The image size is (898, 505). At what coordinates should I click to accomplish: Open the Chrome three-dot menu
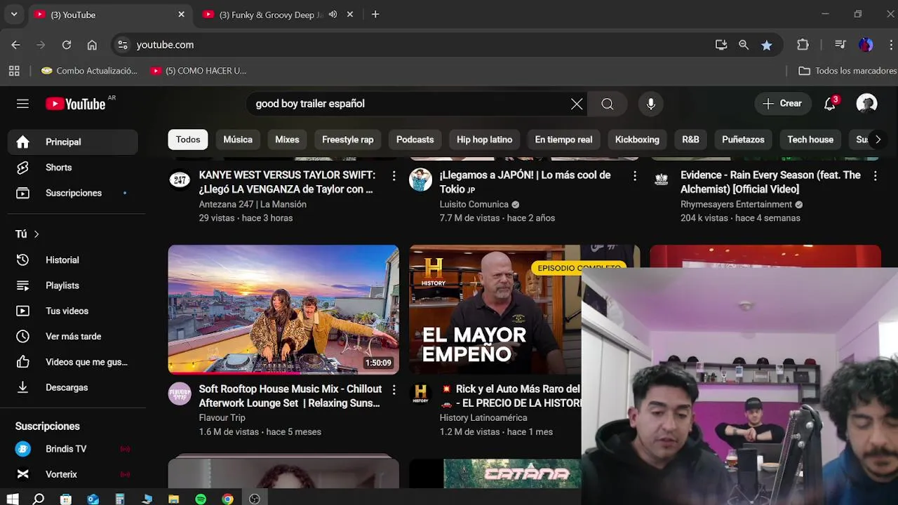tap(891, 45)
